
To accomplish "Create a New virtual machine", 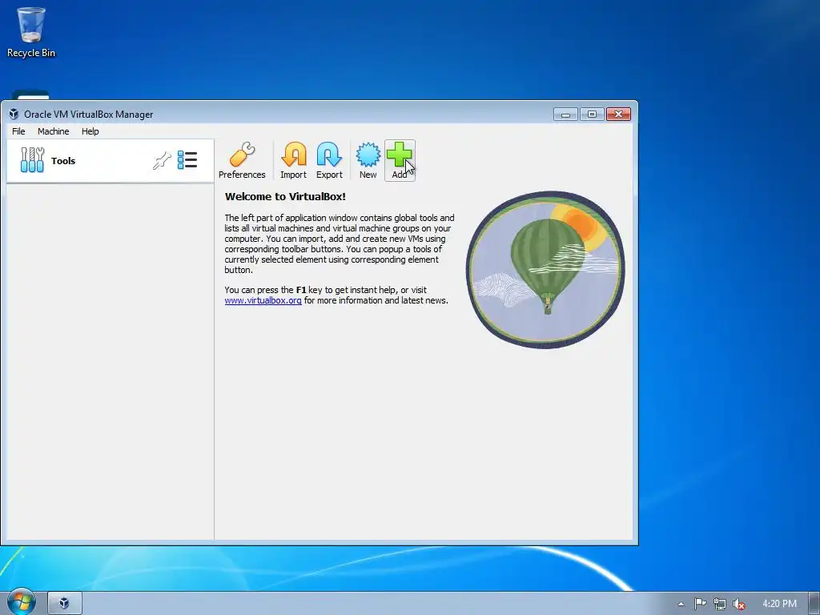I will (368, 160).
